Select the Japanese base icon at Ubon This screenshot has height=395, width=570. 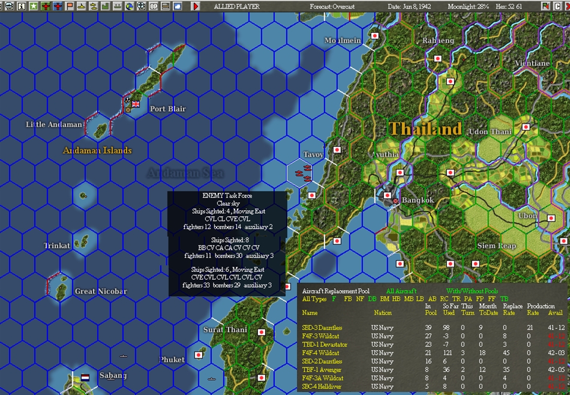pos(551,219)
